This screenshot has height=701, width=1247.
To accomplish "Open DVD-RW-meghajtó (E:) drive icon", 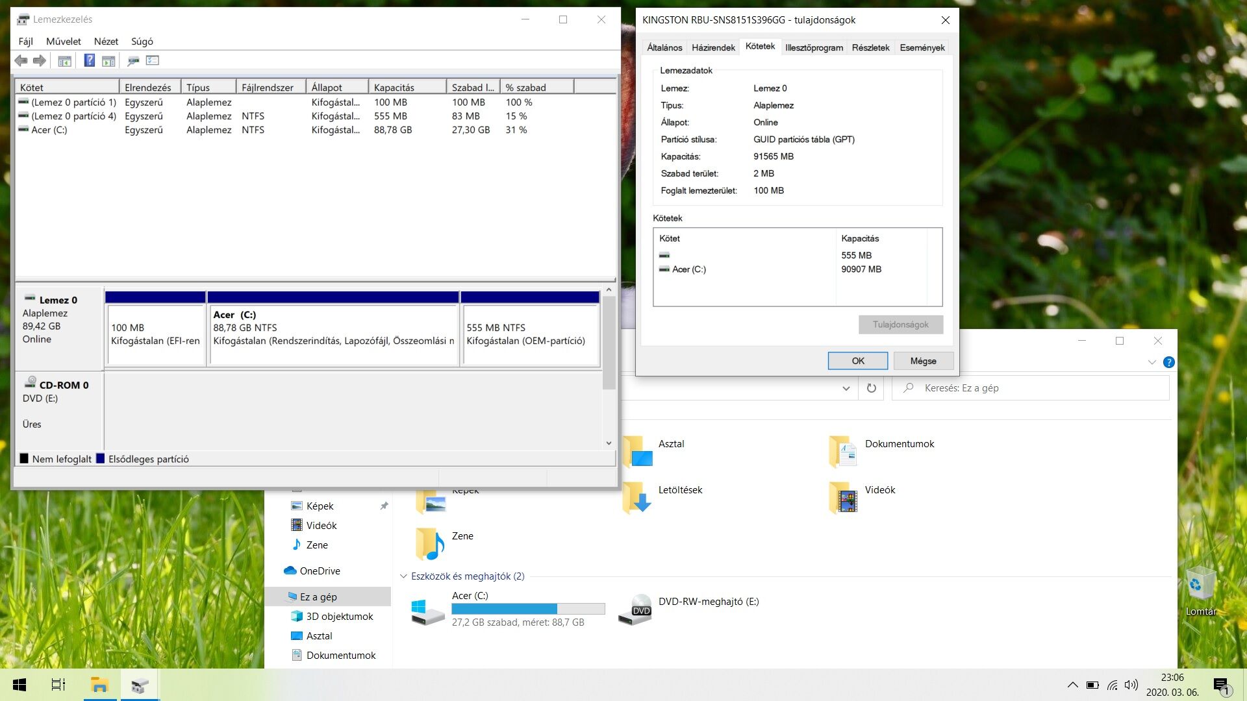I will tap(635, 610).
